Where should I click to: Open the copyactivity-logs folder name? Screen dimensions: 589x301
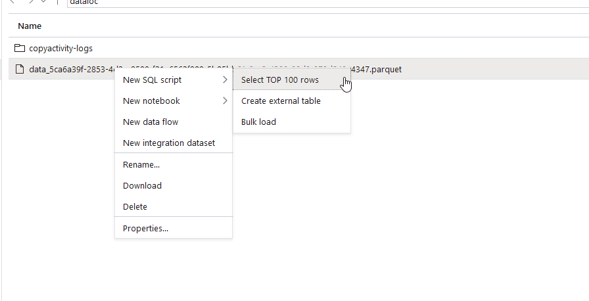[x=60, y=48]
